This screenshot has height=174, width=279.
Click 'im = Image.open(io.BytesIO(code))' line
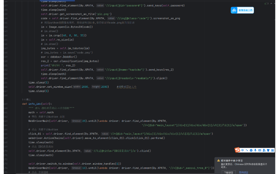[x=67, y=27]
